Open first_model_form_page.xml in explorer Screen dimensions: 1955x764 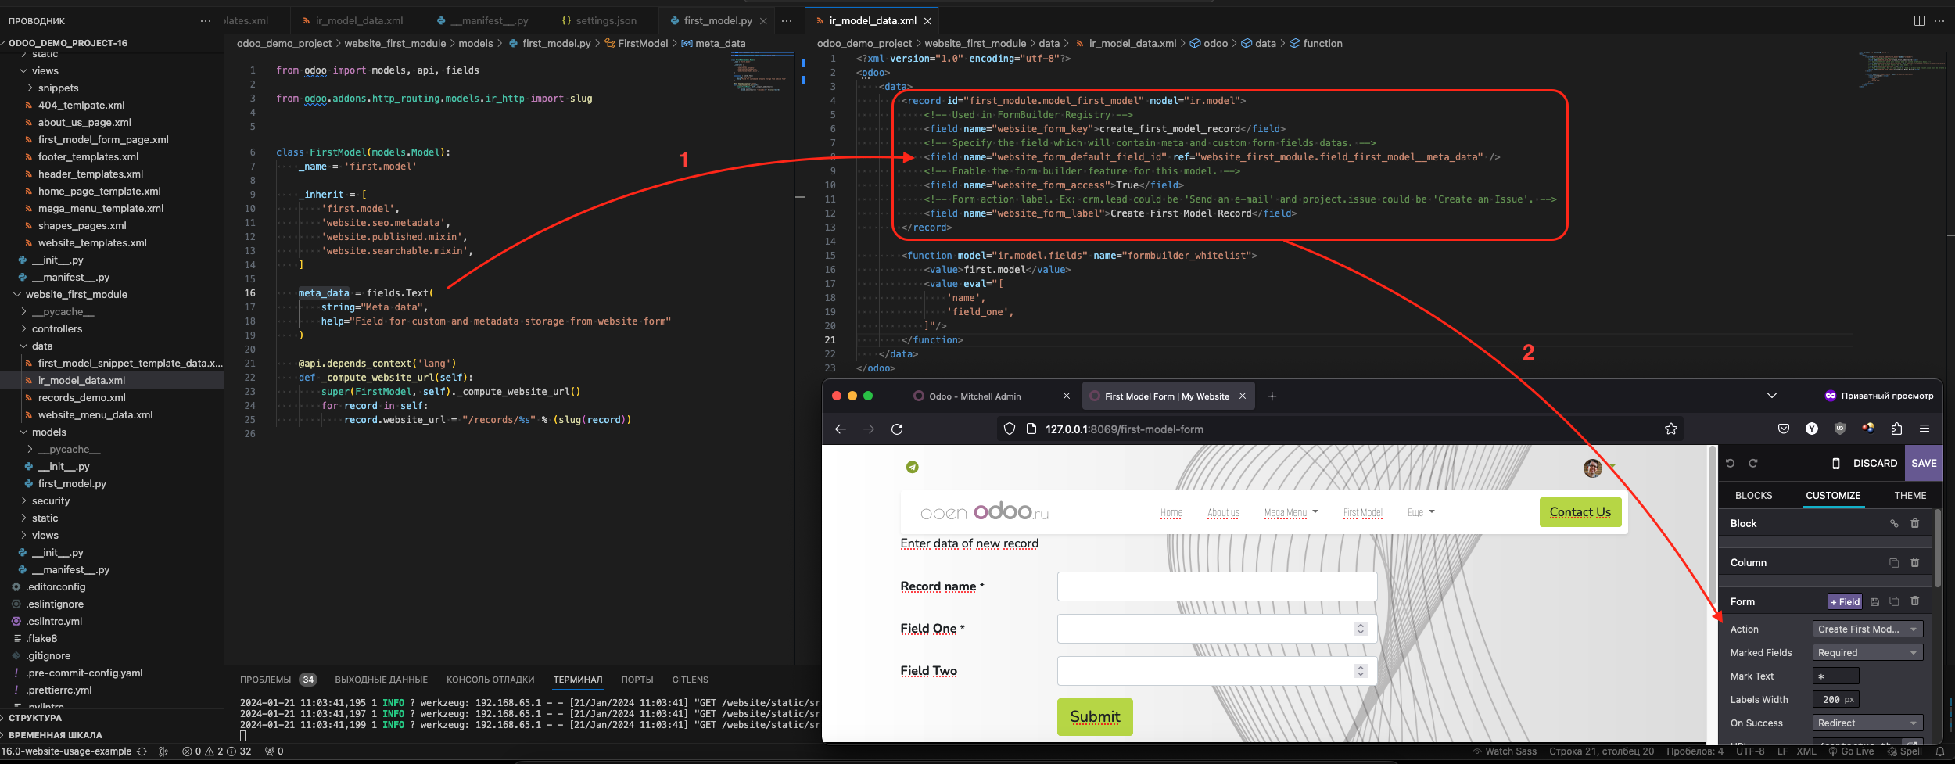click(x=103, y=140)
